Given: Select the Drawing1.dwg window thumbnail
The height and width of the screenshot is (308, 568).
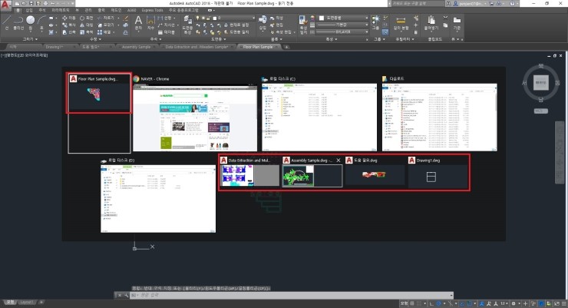Looking at the screenshot, I should tap(438, 173).
